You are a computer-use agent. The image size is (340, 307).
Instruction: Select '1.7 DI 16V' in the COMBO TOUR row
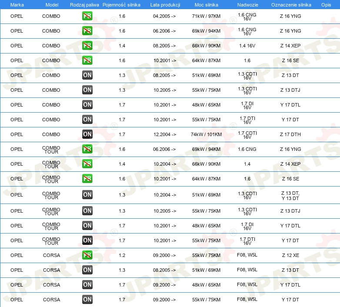(247, 227)
